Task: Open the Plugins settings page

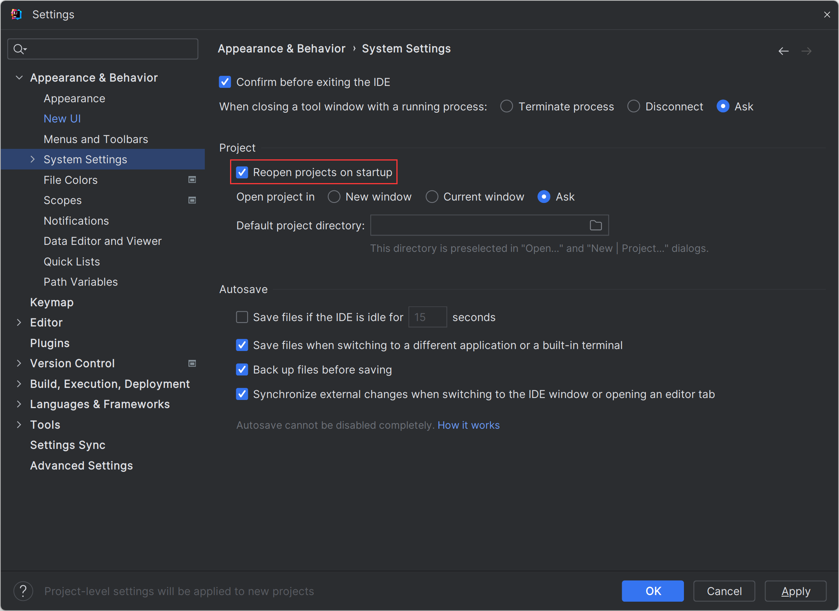Action: [x=50, y=343]
